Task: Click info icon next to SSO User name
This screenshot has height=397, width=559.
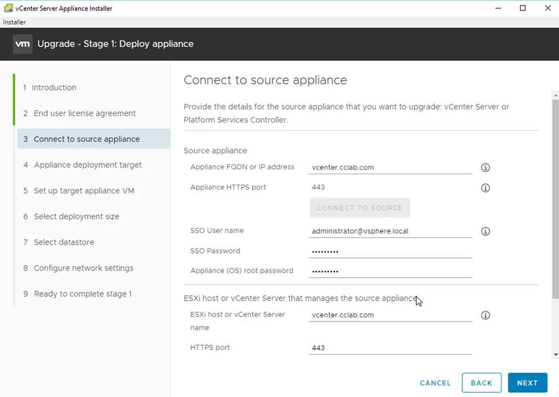Action: tap(485, 231)
